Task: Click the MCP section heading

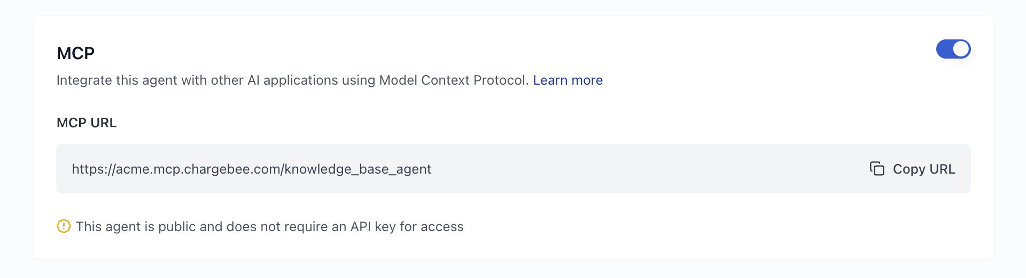Action: click(x=75, y=53)
